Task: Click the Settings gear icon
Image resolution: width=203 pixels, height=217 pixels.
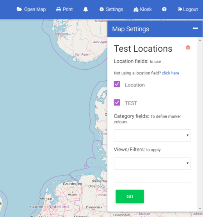Action: pyautogui.click(x=101, y=9)
